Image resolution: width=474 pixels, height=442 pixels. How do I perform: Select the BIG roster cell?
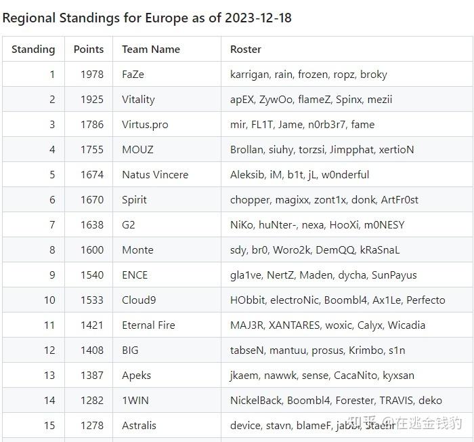click(347, 350)
